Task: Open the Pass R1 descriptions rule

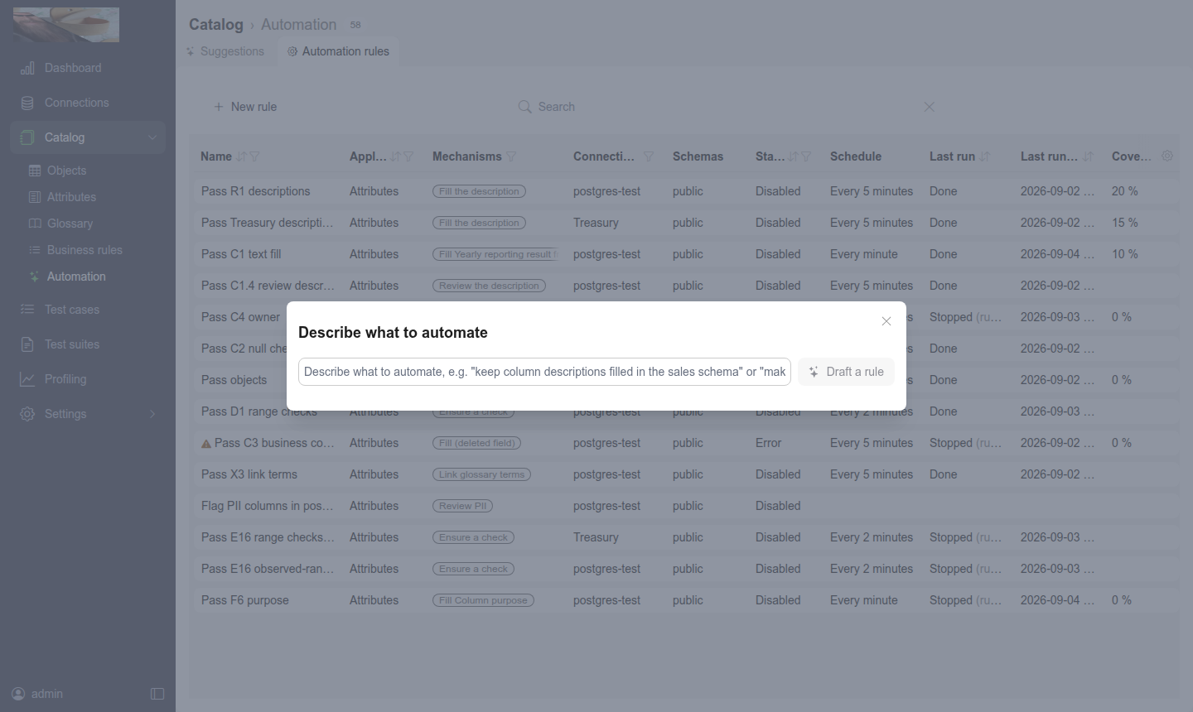Action: (255, 191)
